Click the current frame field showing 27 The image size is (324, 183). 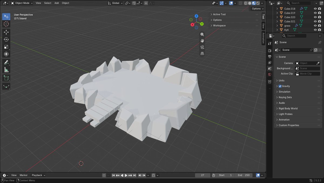pyautogui.click(x=203, y=175)
